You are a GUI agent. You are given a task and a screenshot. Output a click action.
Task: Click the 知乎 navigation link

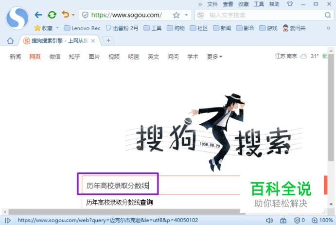click(x=74, y=56)
